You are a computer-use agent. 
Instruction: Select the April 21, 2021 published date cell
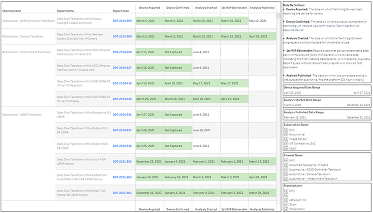[x=262, y=177]
